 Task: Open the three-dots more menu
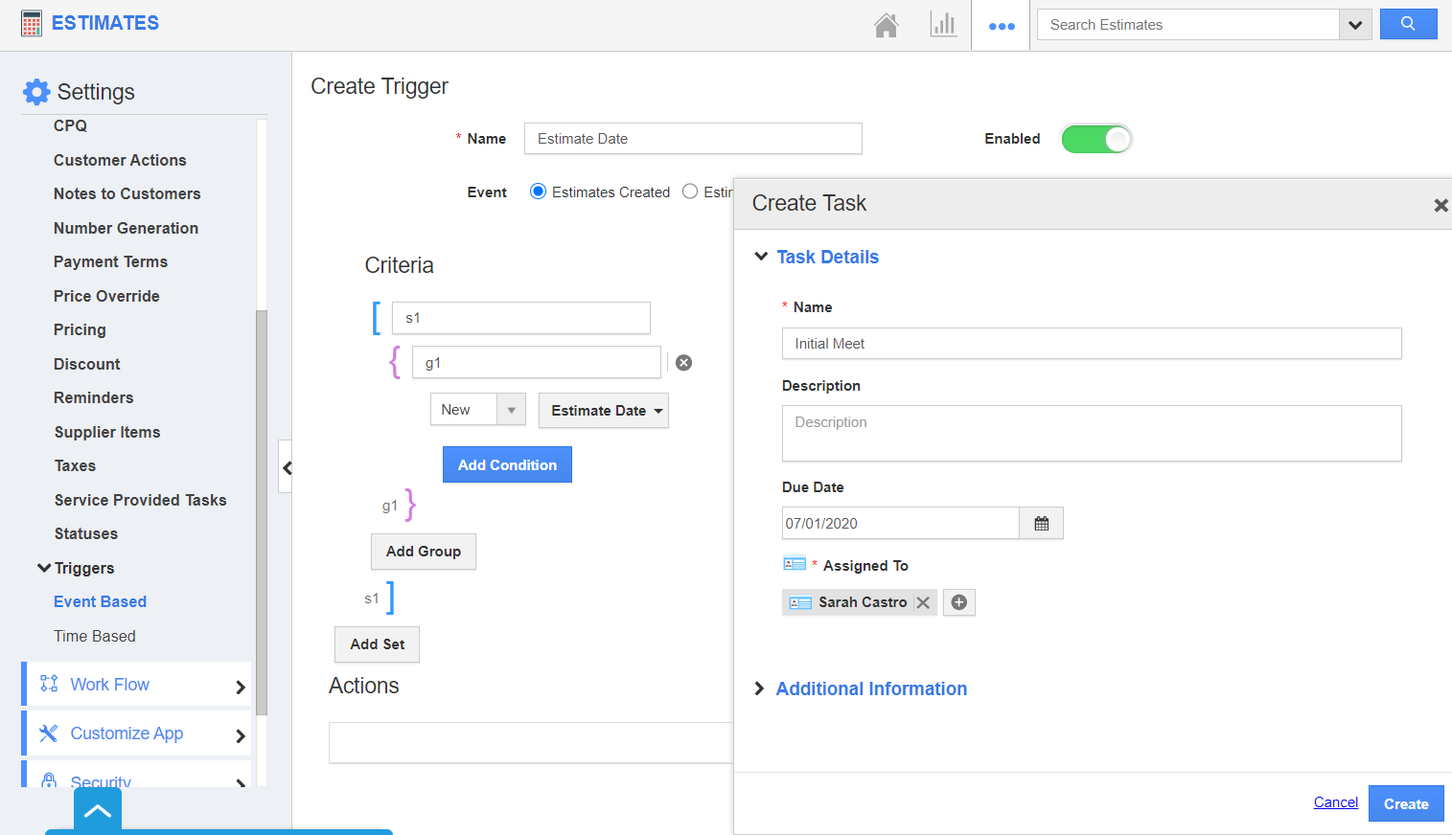(1002, 26)
